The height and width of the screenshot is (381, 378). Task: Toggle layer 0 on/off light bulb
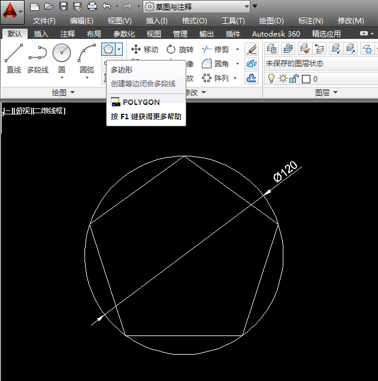pos(271,78)
